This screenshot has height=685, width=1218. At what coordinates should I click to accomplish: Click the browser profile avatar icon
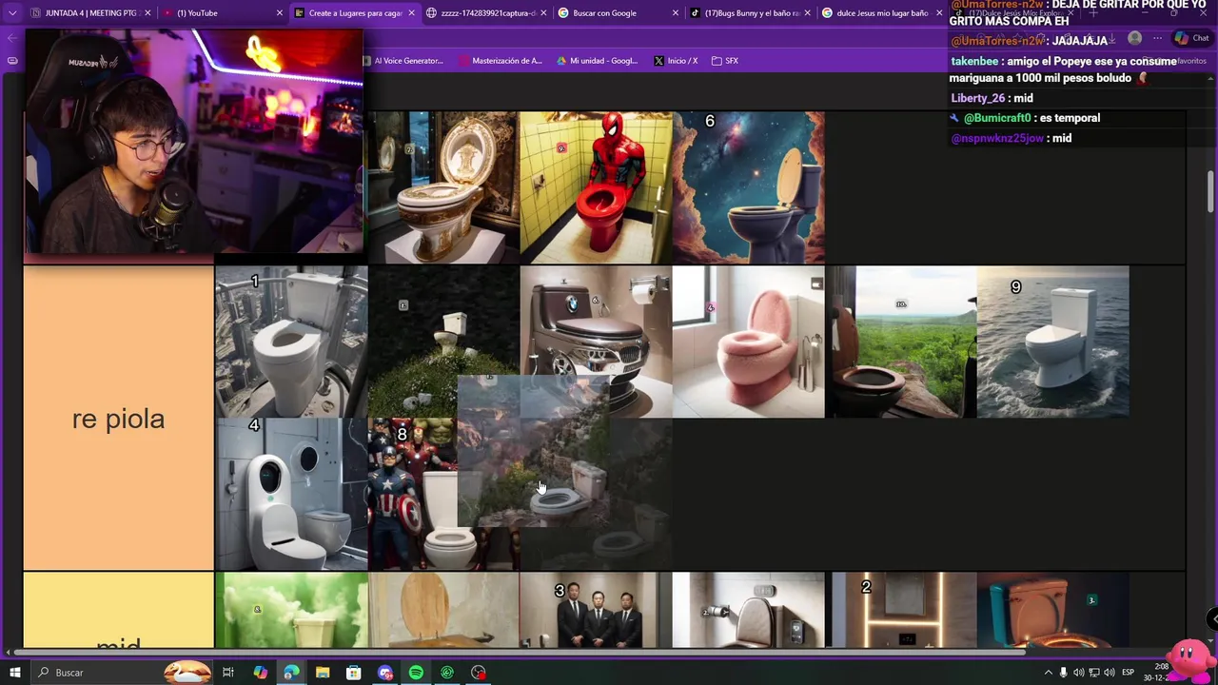1134,39
